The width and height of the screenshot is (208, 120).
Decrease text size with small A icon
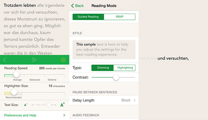click(26, 105)
